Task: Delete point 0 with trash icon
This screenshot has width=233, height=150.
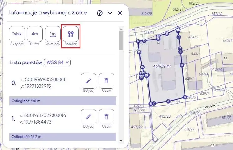Action: pos(107,81)
